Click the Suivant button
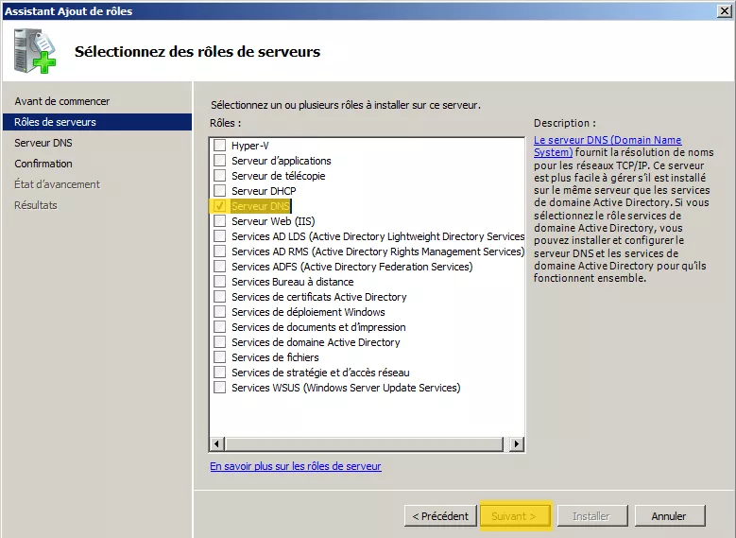736x538 pixels. click(x=515, y=516)
